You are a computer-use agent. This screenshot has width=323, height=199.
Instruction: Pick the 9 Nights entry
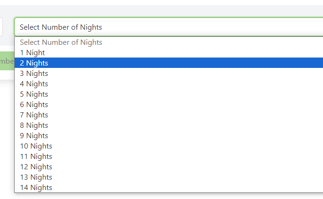(34, 136)
